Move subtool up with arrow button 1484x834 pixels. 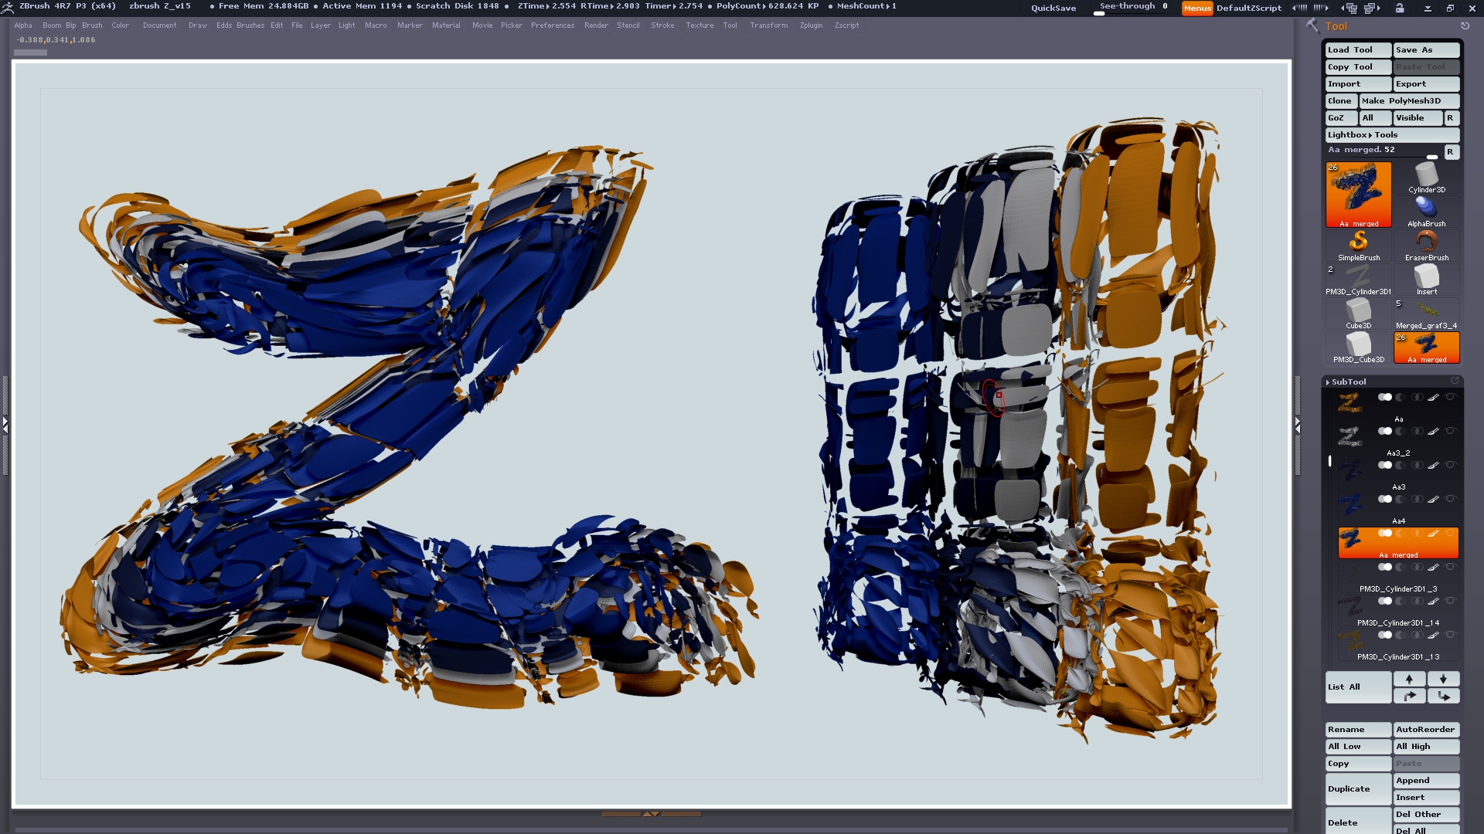tap(1409, 679)
